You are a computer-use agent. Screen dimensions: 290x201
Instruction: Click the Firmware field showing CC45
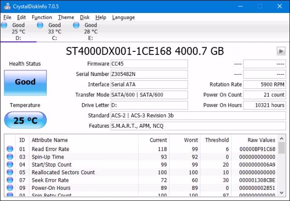[149, 64]
